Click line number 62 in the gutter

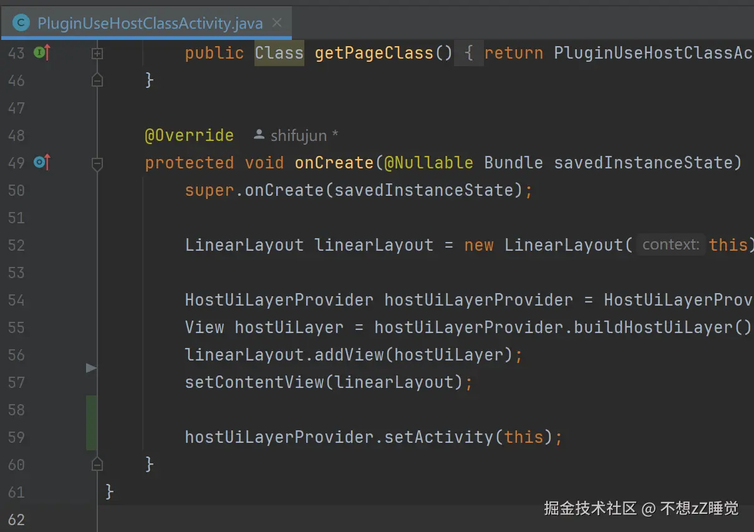(16, 520)
